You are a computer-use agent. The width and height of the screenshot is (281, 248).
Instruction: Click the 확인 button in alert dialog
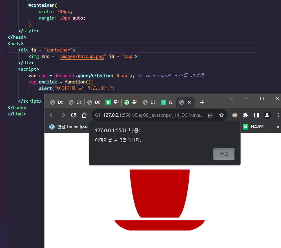click(x=224, y=154)
